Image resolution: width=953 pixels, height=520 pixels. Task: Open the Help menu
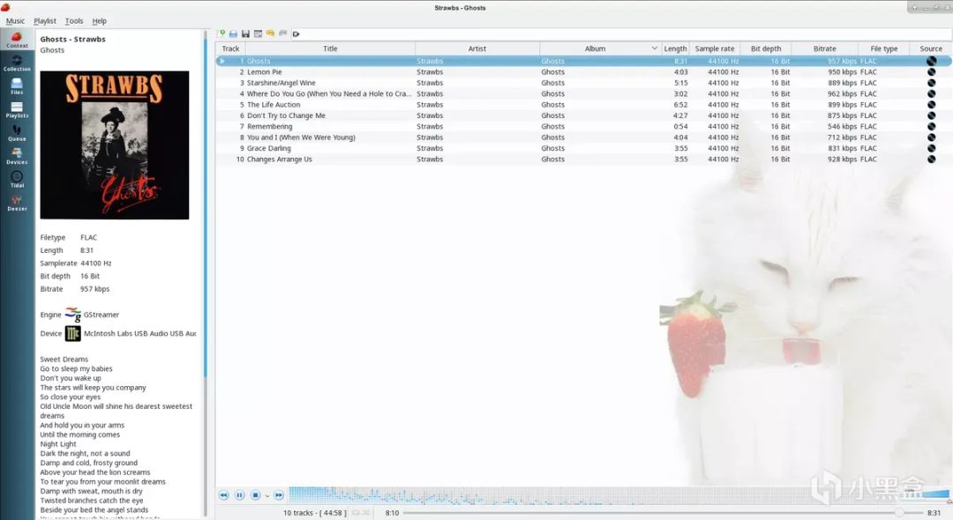coord(100,20)
